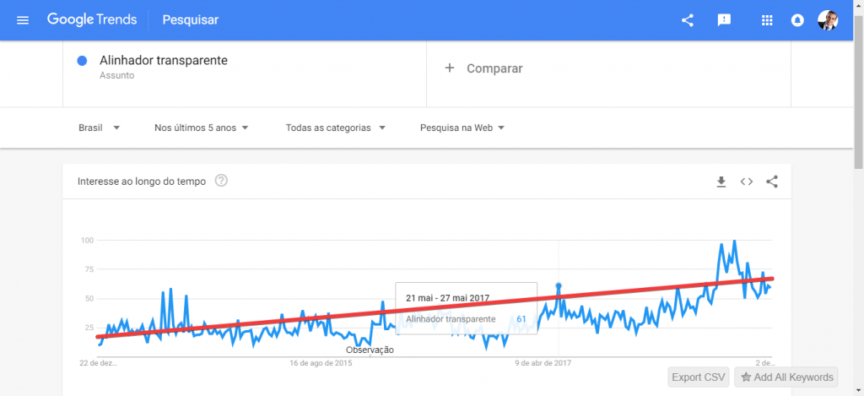Expand the Todas as categorias dropdown
Viewport: 864px width, 396px height.
tap(336, 128)
